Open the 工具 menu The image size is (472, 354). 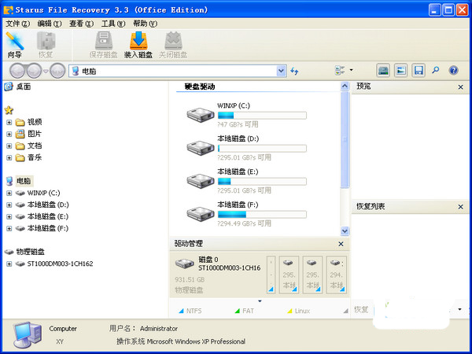(113, 24)
